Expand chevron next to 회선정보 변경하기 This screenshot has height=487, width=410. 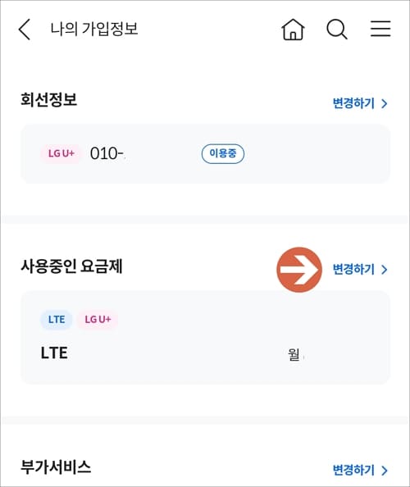click(x=385, y=103)
